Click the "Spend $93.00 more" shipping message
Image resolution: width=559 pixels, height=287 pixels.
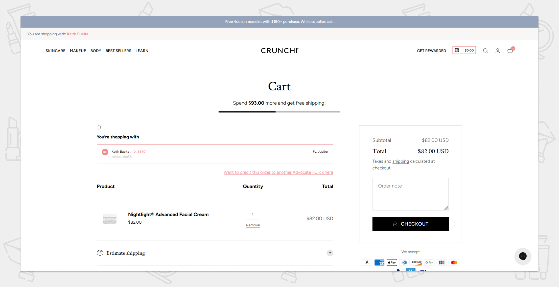(x=279, y=103)
